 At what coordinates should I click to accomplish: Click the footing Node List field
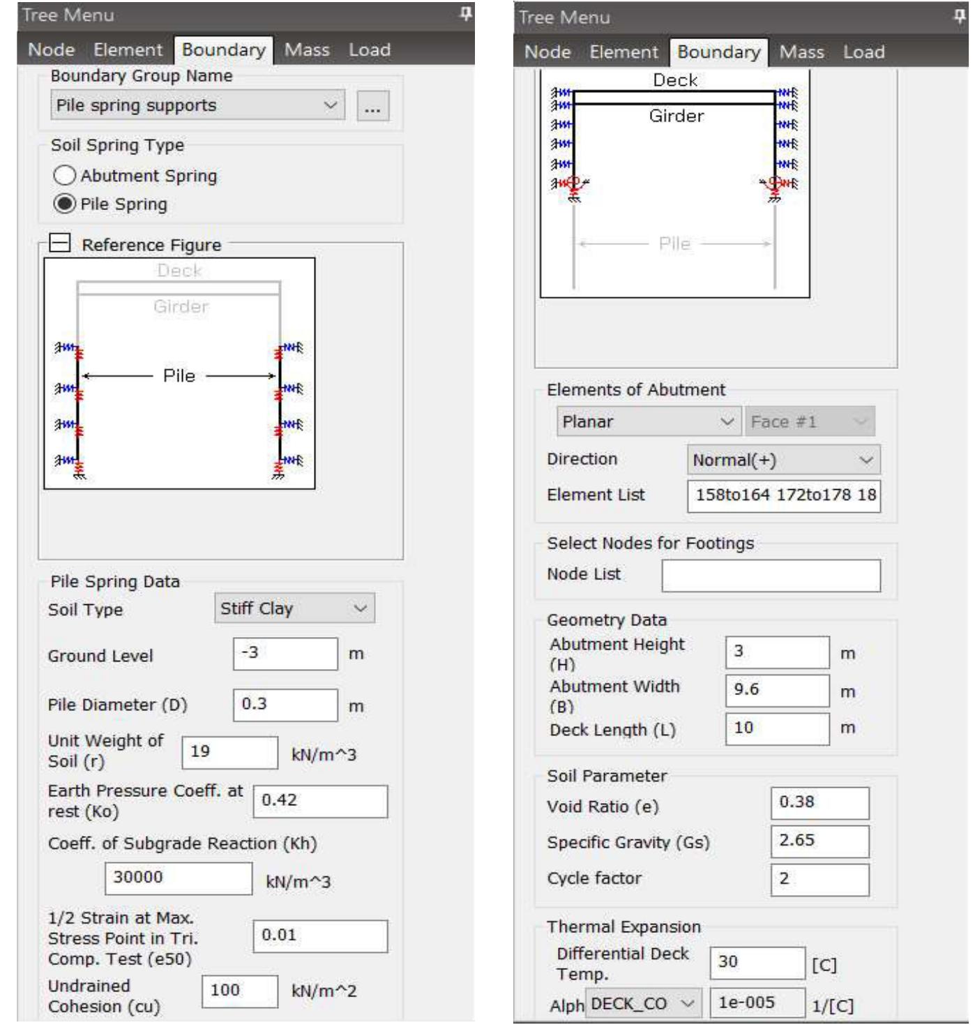pos(771,576)
